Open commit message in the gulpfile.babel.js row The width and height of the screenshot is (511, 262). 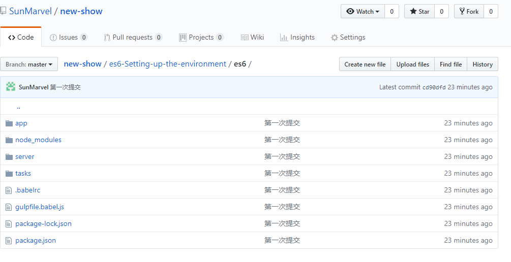(282, 207)
